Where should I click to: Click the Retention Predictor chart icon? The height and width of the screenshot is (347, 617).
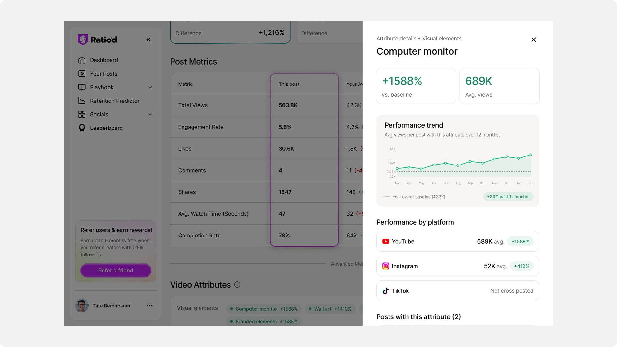82,101
